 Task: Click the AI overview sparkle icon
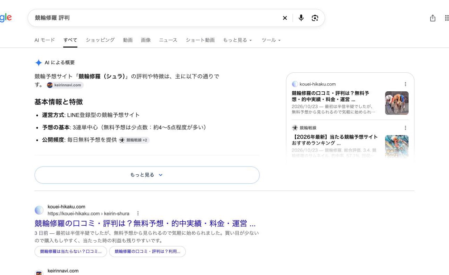pos(38,63)
